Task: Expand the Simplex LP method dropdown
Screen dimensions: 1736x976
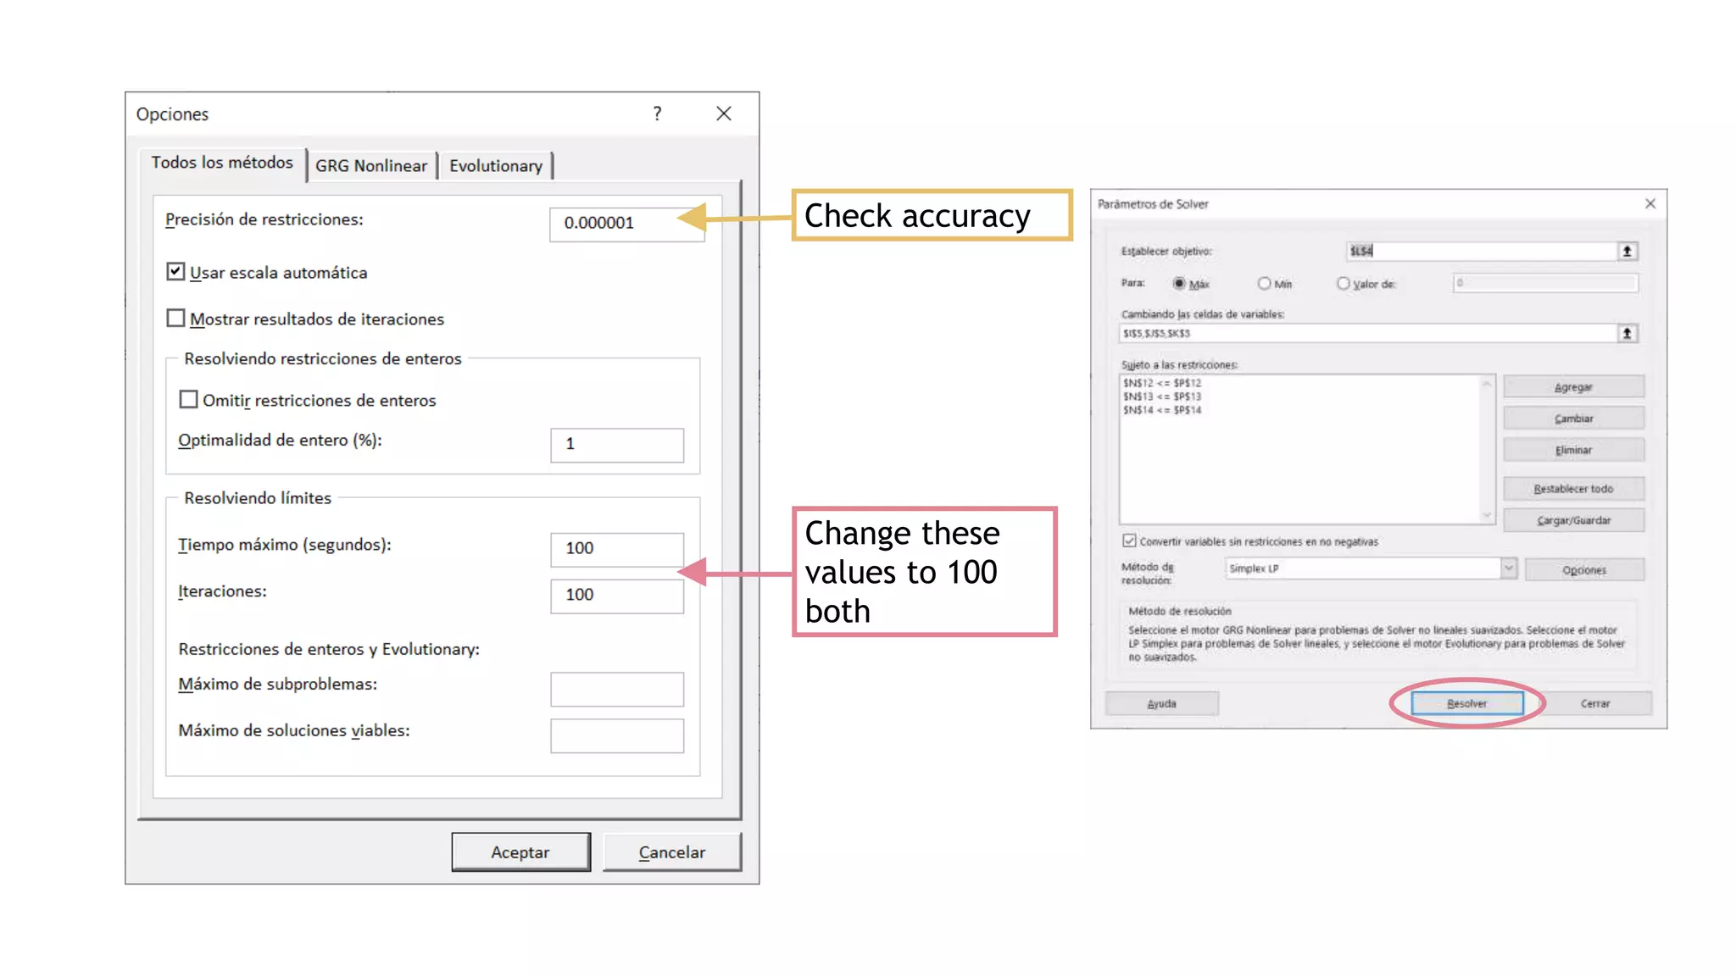Action: 1508,568
